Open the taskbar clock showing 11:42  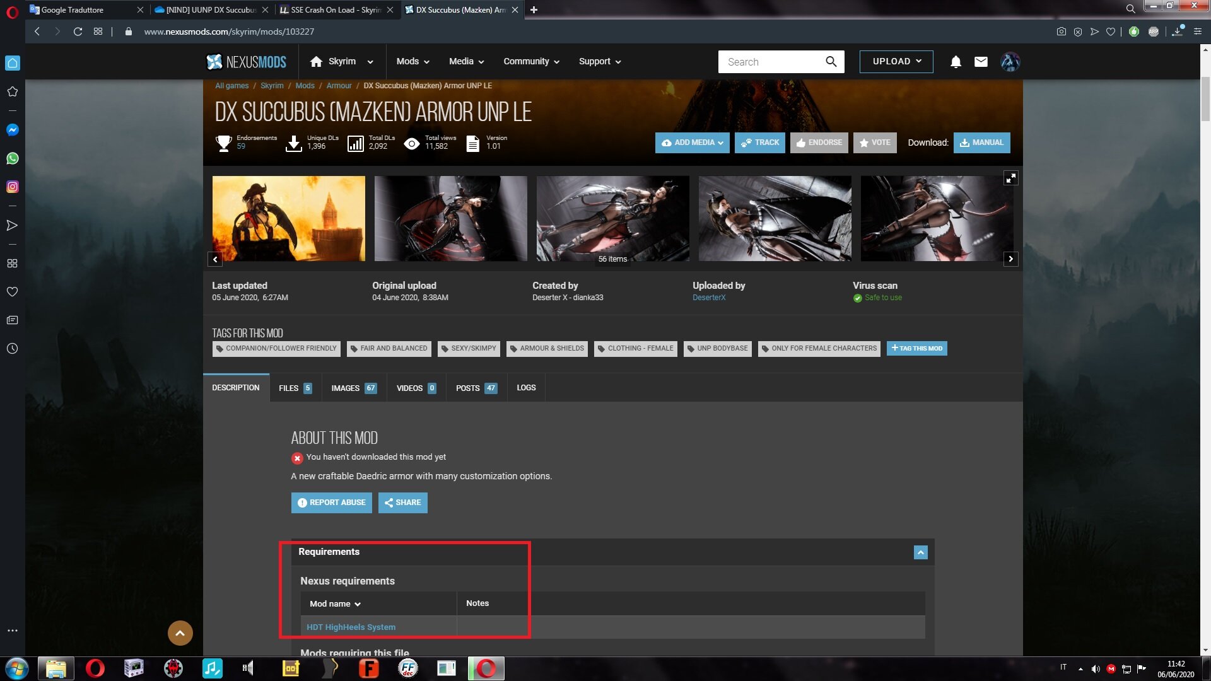pos(1176,668)
